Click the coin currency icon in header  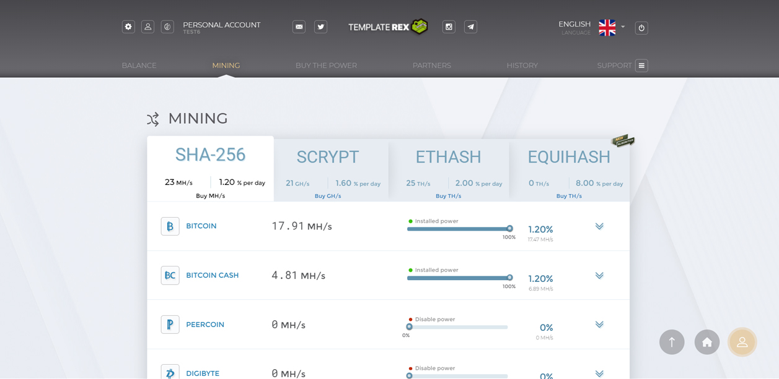[x=167, y=27]
